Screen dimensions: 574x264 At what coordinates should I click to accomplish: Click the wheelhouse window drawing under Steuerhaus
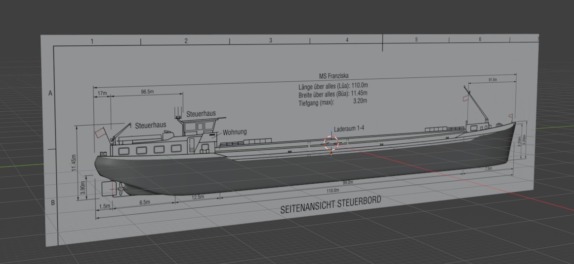pos(200,127)
